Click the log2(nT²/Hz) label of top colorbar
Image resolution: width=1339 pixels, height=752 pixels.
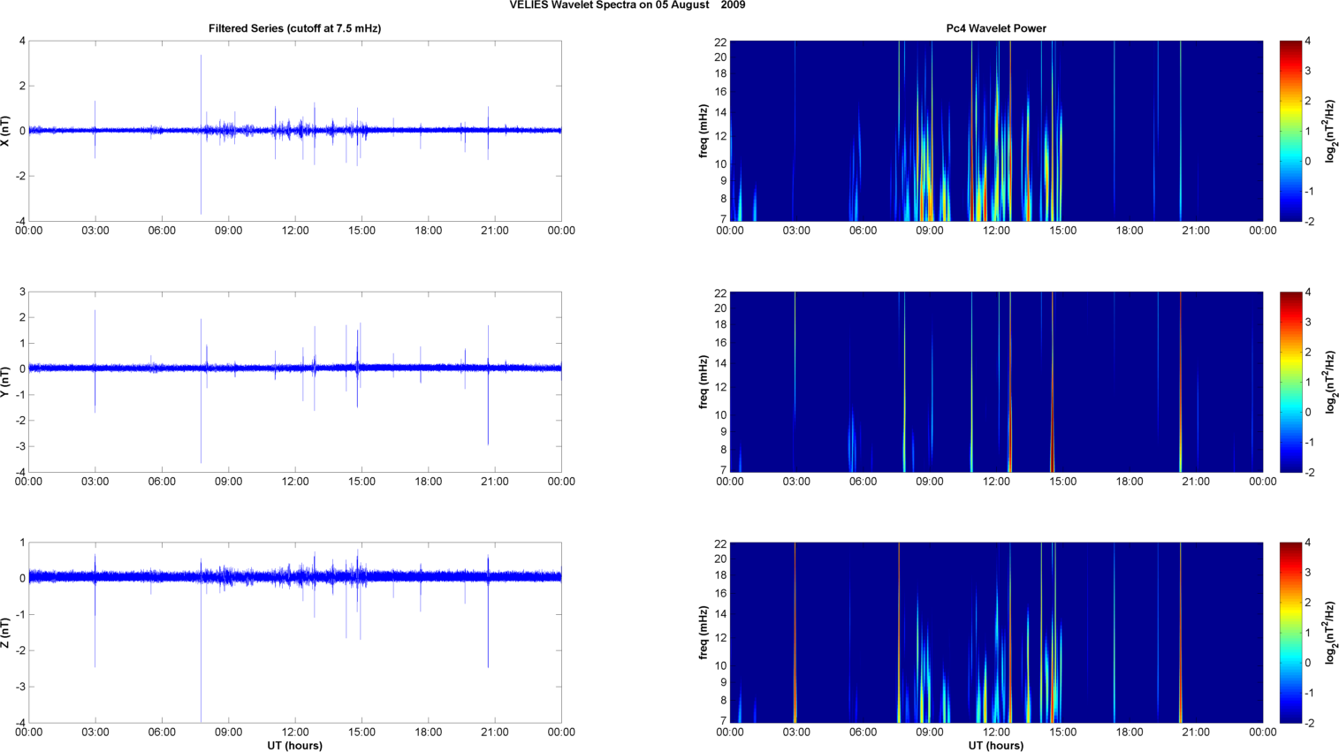click(x=1330, y=131)
